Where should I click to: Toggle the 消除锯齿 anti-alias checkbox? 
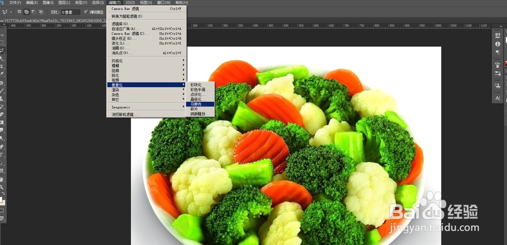pyautogui.click(x=86, y=12)
